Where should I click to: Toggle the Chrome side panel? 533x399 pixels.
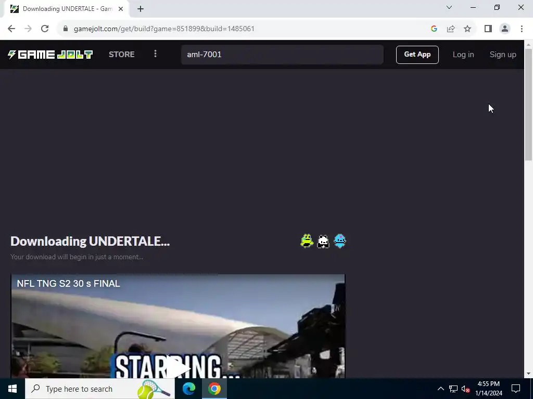[x=488, y=29]
